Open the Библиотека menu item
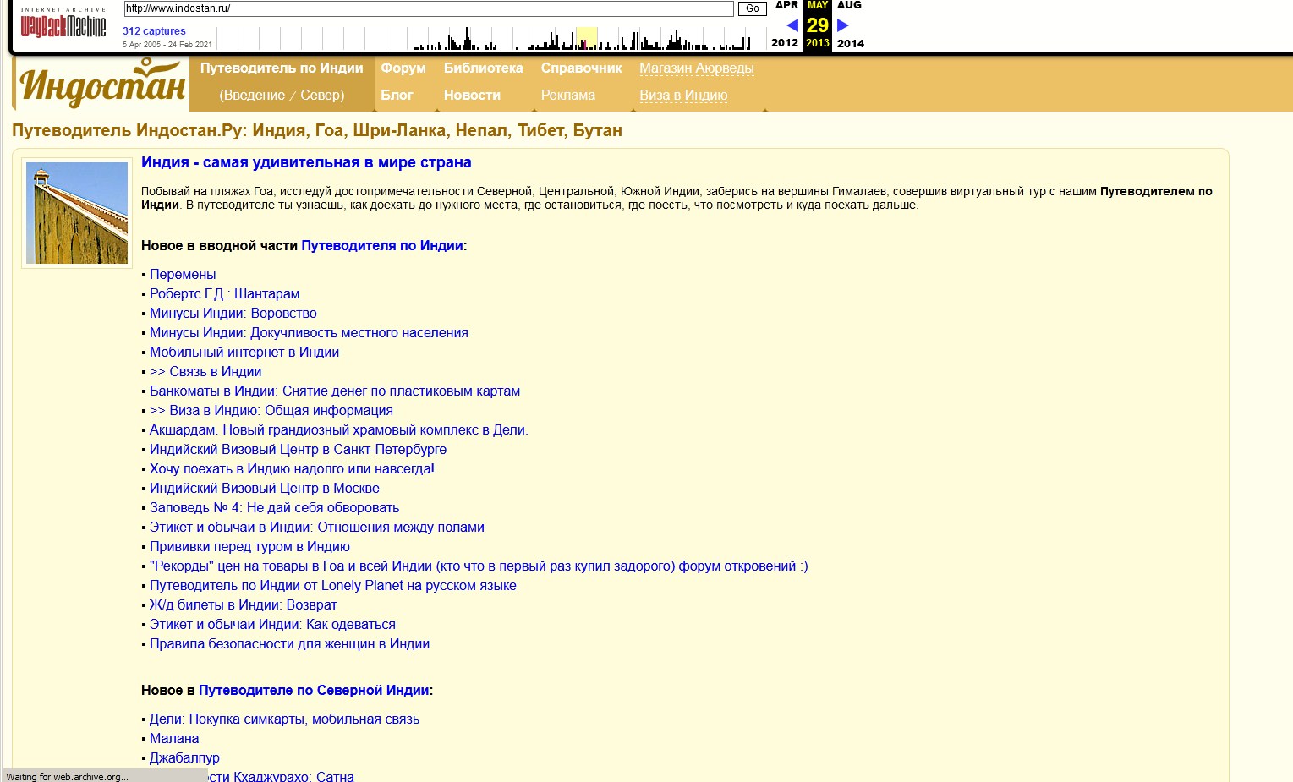Screen dimensions: 1293x782 (483, 68)
